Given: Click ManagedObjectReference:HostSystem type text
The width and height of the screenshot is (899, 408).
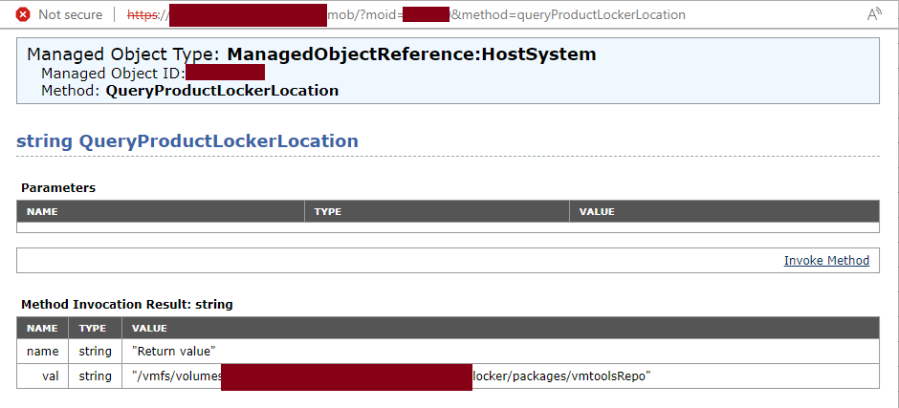Looking at the screenshot, I should point(411,54).
